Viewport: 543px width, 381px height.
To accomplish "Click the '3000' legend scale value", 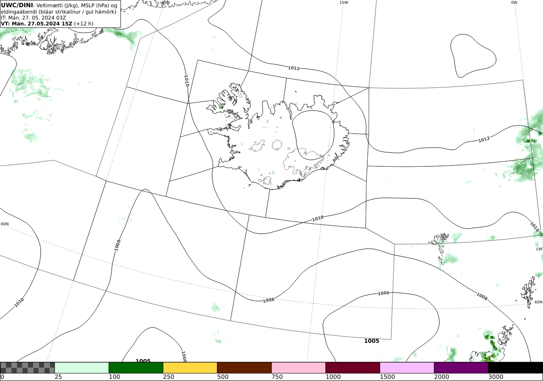I will click(x=496, y=377).
